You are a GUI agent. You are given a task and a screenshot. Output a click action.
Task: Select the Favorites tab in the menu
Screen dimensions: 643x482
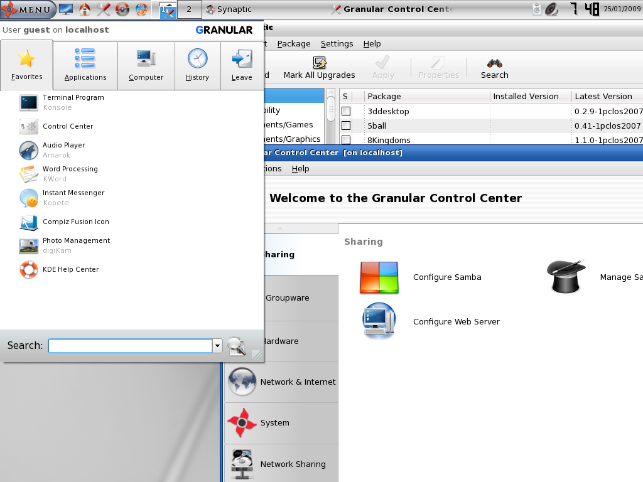pyautogui.click(x=26, y=65)
